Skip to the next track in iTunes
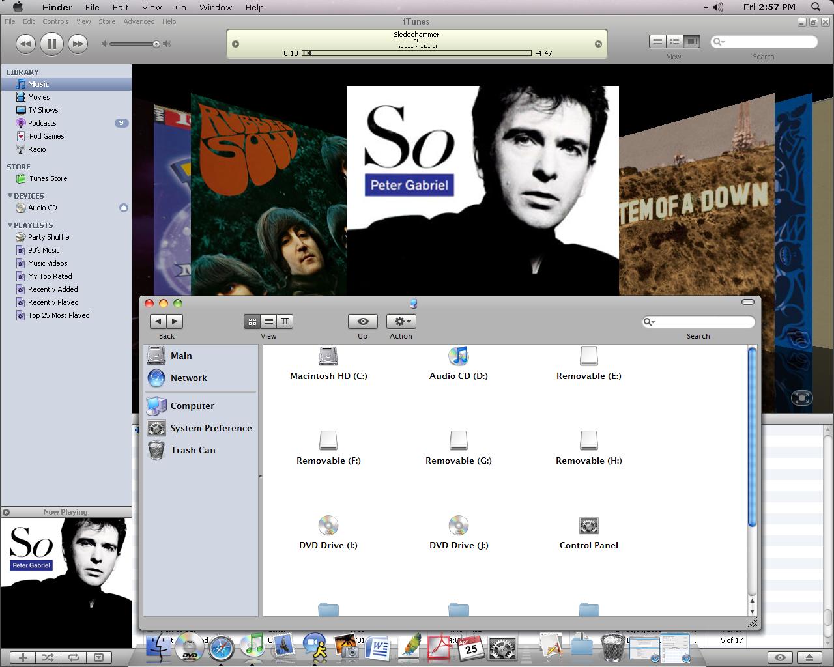The width and height of the screenshot is (834, 667). [78, 44]
